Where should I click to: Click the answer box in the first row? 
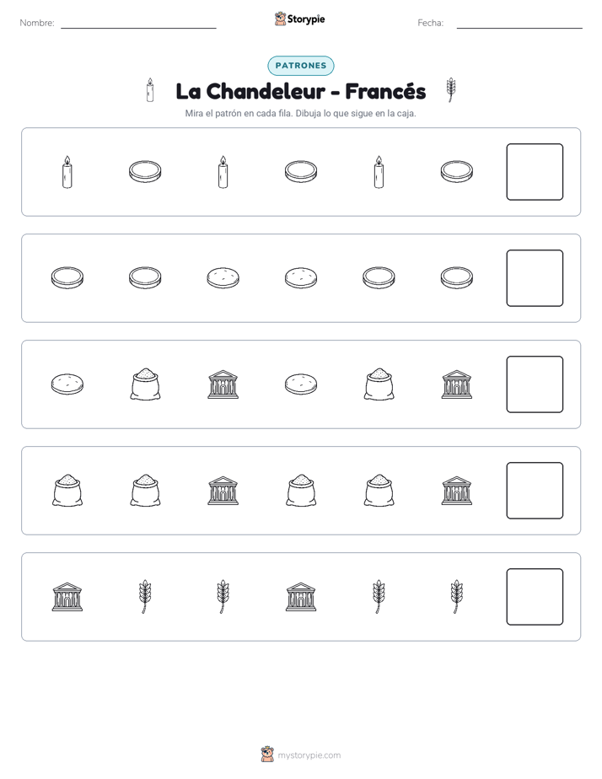point(535,172)
